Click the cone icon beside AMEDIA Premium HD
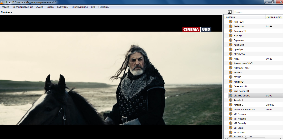Viewport: 283px width, 139px height. 230,109
